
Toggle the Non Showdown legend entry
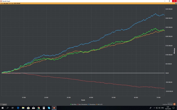pyautogui.click(x=82, y=104)
